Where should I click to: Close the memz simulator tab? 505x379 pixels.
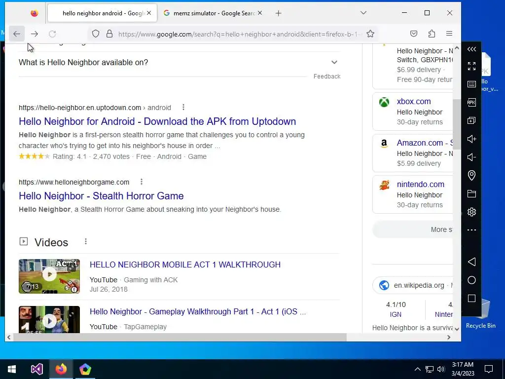pyautogui.click(x=260, y=13)
